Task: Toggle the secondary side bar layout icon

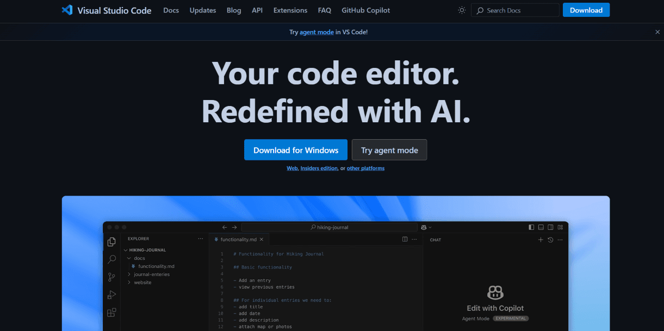Action: pyautogui.click(x=550, y=227)
